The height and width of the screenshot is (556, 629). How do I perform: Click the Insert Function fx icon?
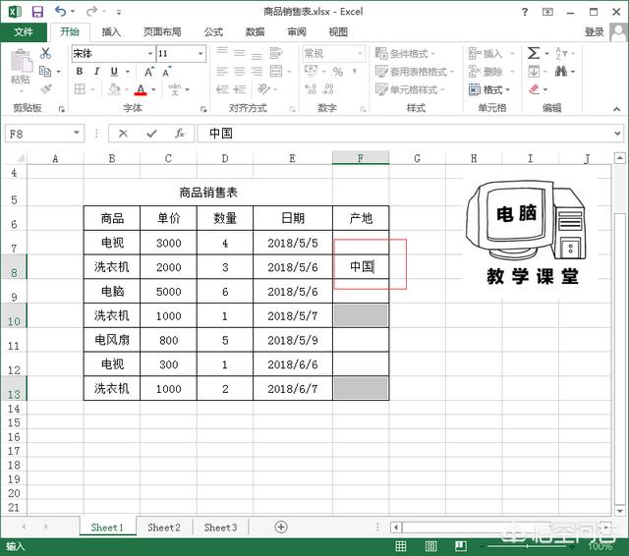point(179,134)
